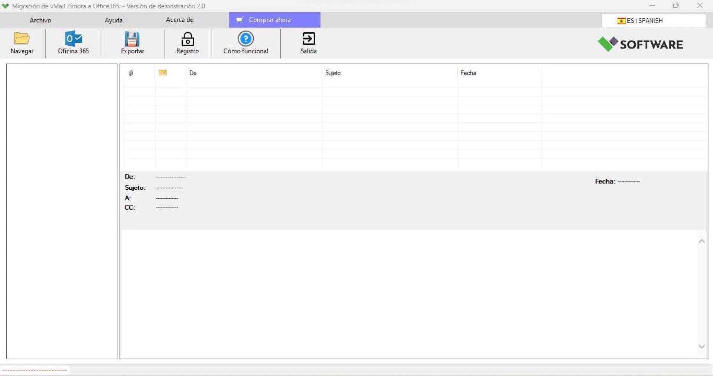The width and height of the screenshot is (713, 376).
Task: Click the envelope column header icon
Action: [163, 73]
